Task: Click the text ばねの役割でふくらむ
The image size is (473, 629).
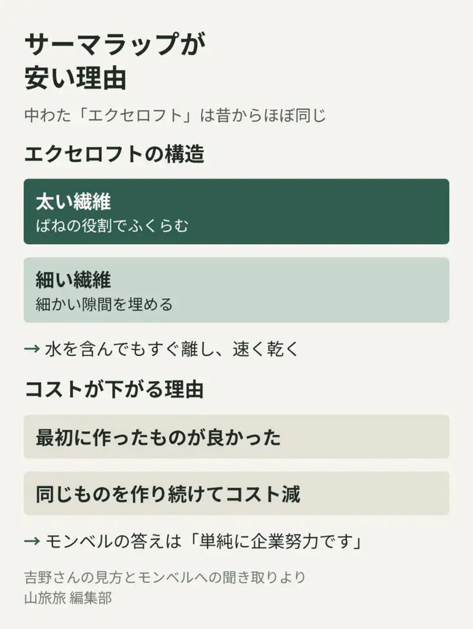Action: point(112,226)
